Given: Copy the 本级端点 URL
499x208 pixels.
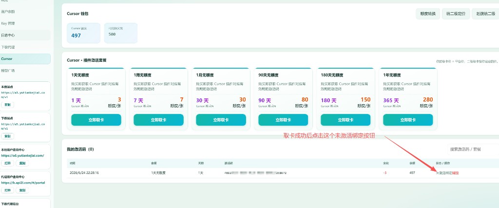Looking at the screenshot, I should point(7,105).
